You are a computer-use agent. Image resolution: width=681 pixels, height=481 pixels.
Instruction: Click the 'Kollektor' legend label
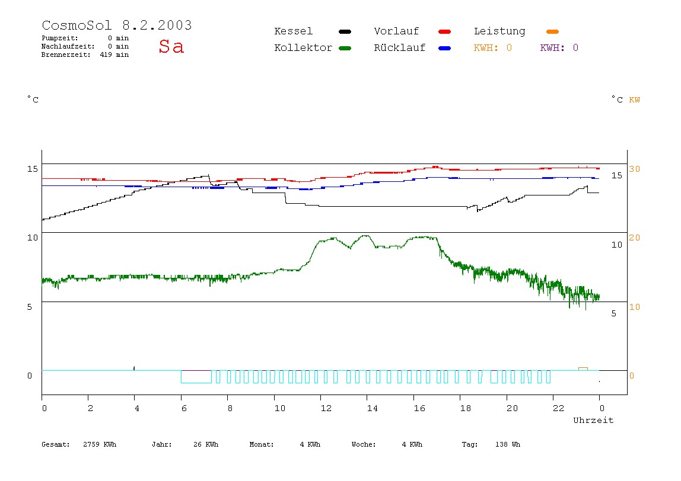tap(303, 48)
